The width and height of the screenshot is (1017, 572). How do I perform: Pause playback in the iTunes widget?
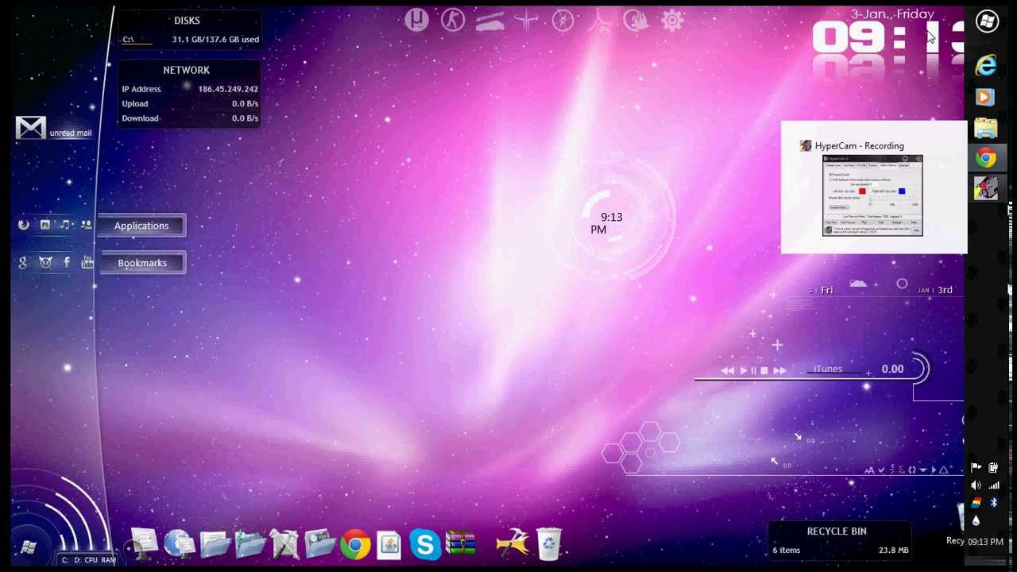tap(753, 370)
